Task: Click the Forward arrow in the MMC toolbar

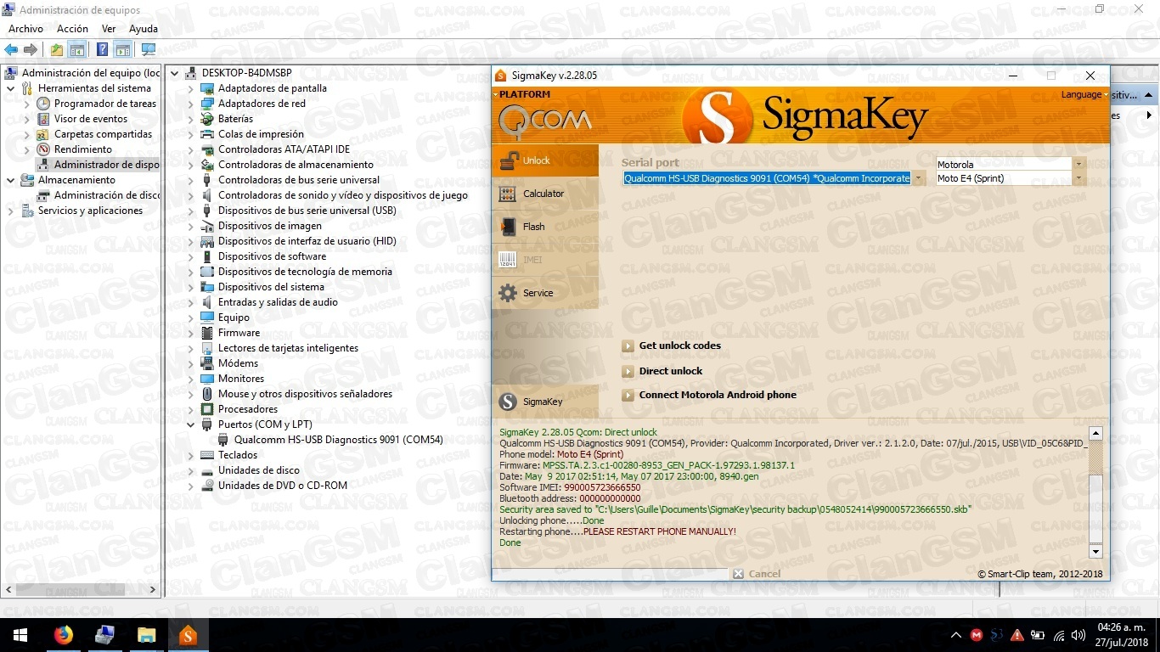Action: click(31, 50)
